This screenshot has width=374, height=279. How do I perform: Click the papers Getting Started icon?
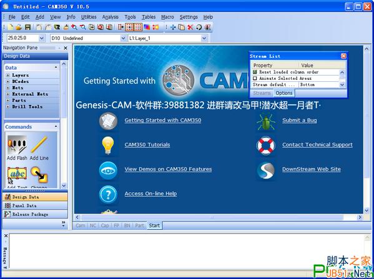(108, 121)
